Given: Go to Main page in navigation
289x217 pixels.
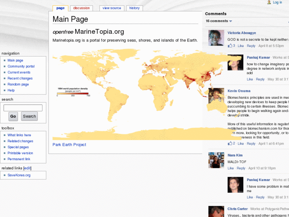Looking at the screenshot, I should coord(15,61).
